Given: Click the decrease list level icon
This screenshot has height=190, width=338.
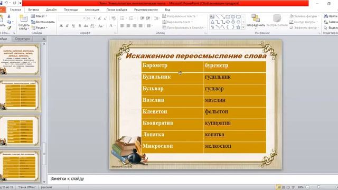Looking at the screenshot, I should coord(142,18).
